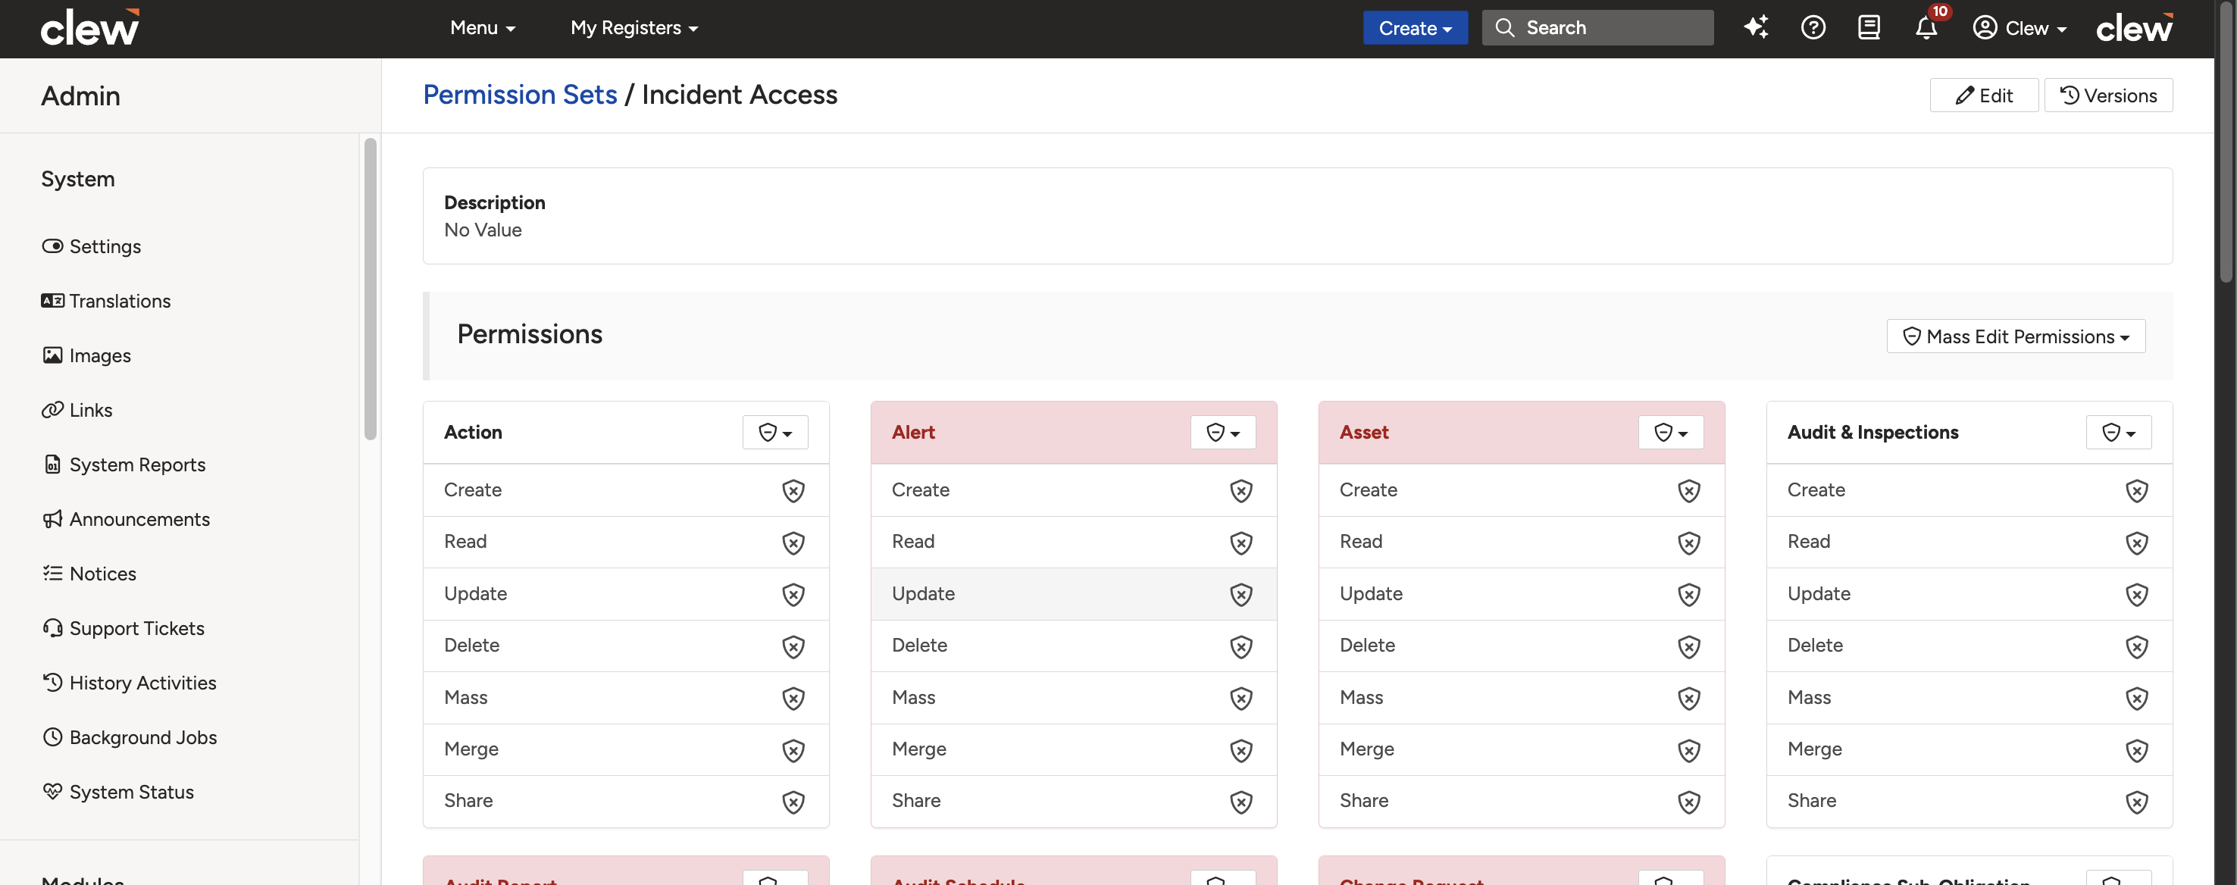2237x885 pixels.
Task: Toggle Action Delete permission shield
Action: tap(793, 646)
